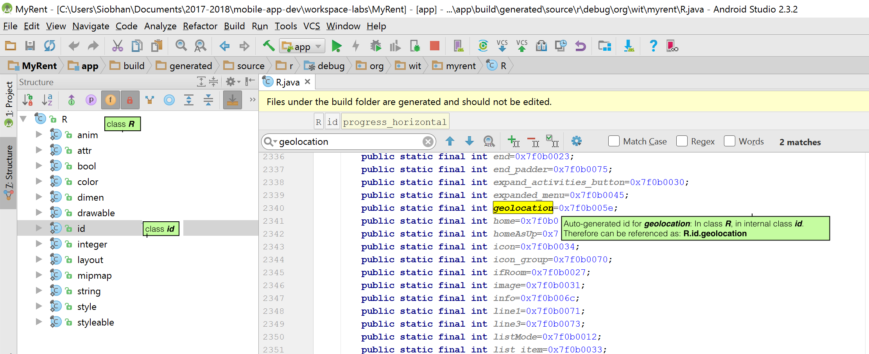Enable the Match Case checkbox
The height and width of the screenshot is (354, 869).
pyautogui.click(x=614, y=141)
